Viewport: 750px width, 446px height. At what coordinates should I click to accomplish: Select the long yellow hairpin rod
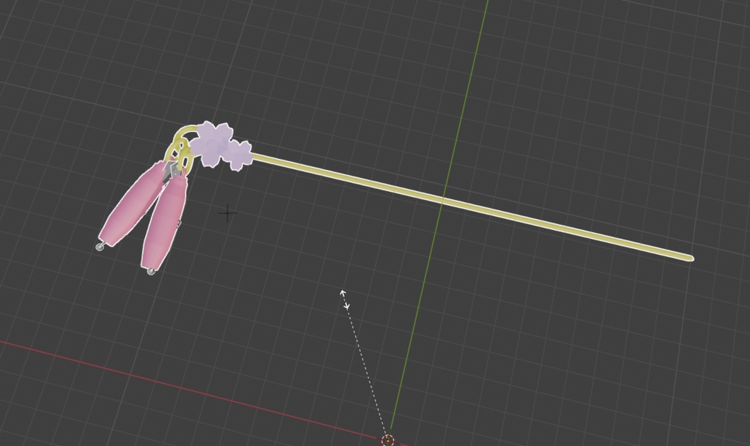(x=471, y=206)
